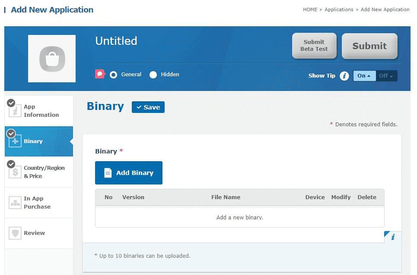Screen dimensions: 417x275
Task: Select the General radio button
Action: pos(113,75)
